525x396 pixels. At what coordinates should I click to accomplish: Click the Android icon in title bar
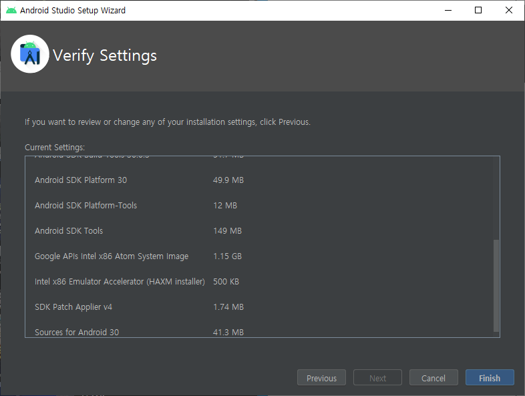click(x=11, y=11)
